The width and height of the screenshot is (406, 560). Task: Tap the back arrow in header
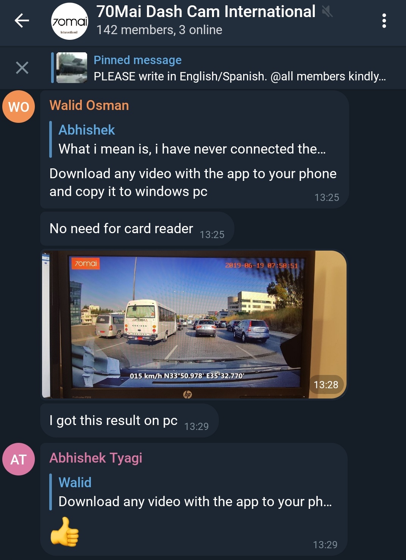(x=22, y=20)
